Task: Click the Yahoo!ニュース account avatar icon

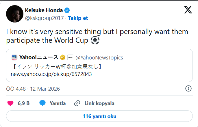Action: click(x=14, y=57)
